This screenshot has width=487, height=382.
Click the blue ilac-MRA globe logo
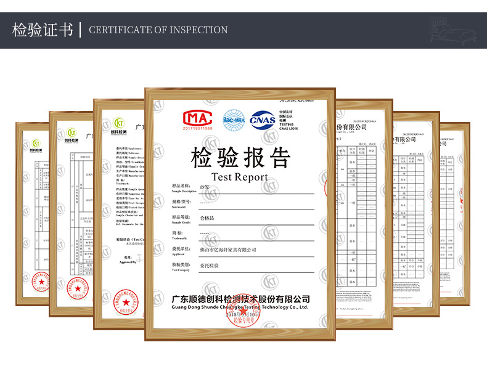(x=234, y=120)
